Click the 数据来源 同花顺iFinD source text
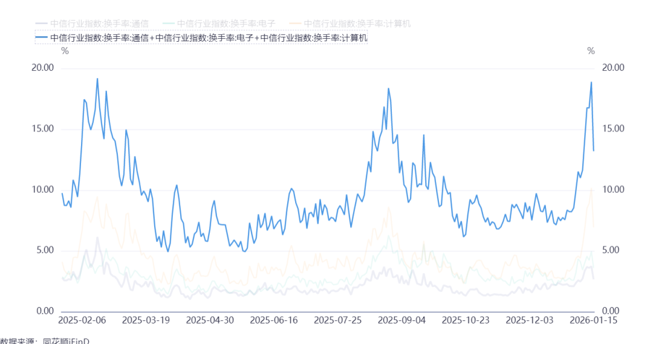The image size is (653, 344). [x=45, y=340]
